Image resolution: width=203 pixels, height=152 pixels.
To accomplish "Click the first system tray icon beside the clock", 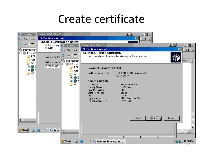I will click(177, 141).
